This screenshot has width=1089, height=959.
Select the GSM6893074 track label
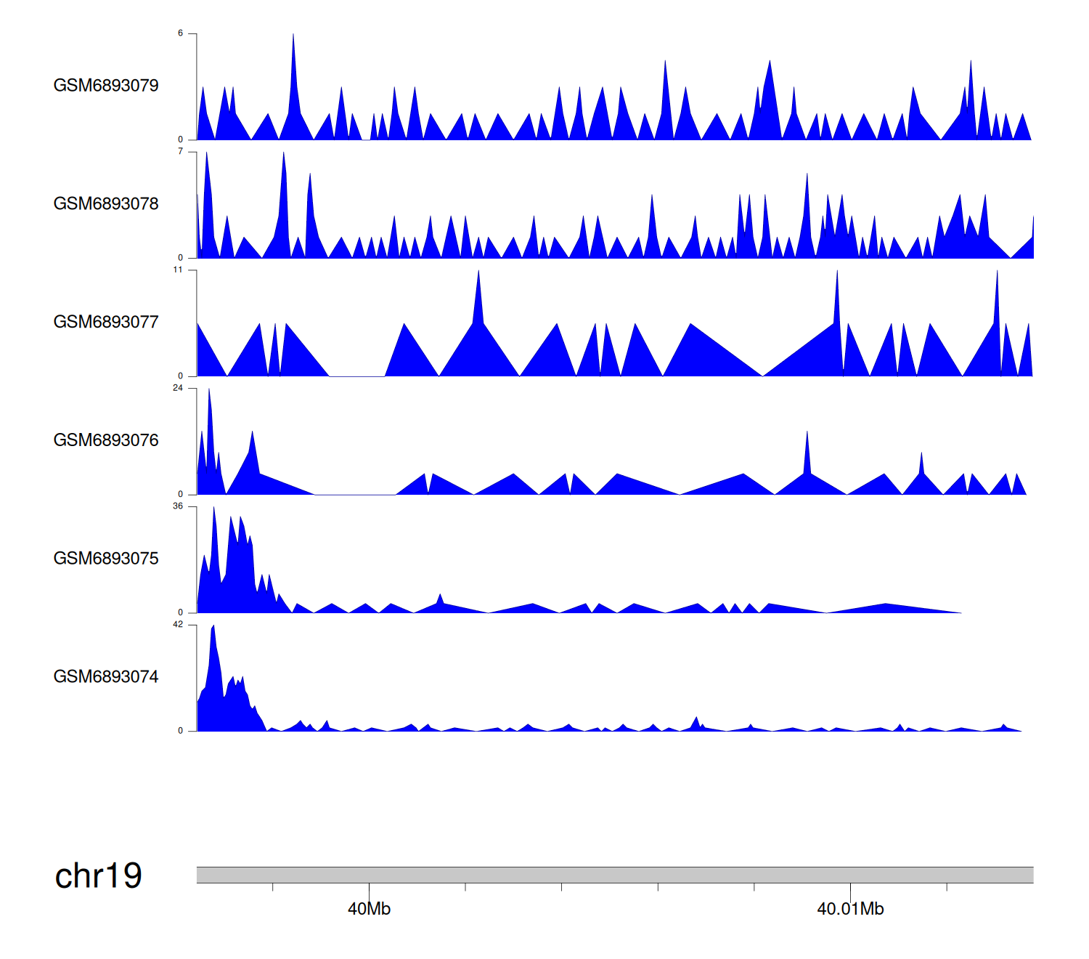pos(106,677)
